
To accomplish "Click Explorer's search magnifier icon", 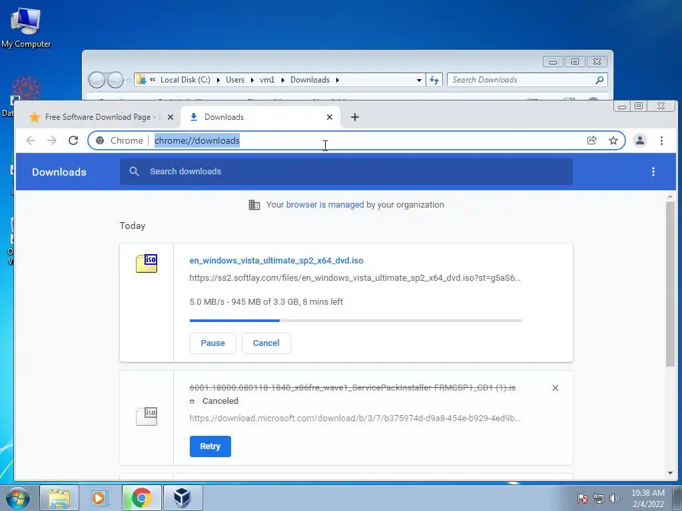I will [x=599, y=80].
